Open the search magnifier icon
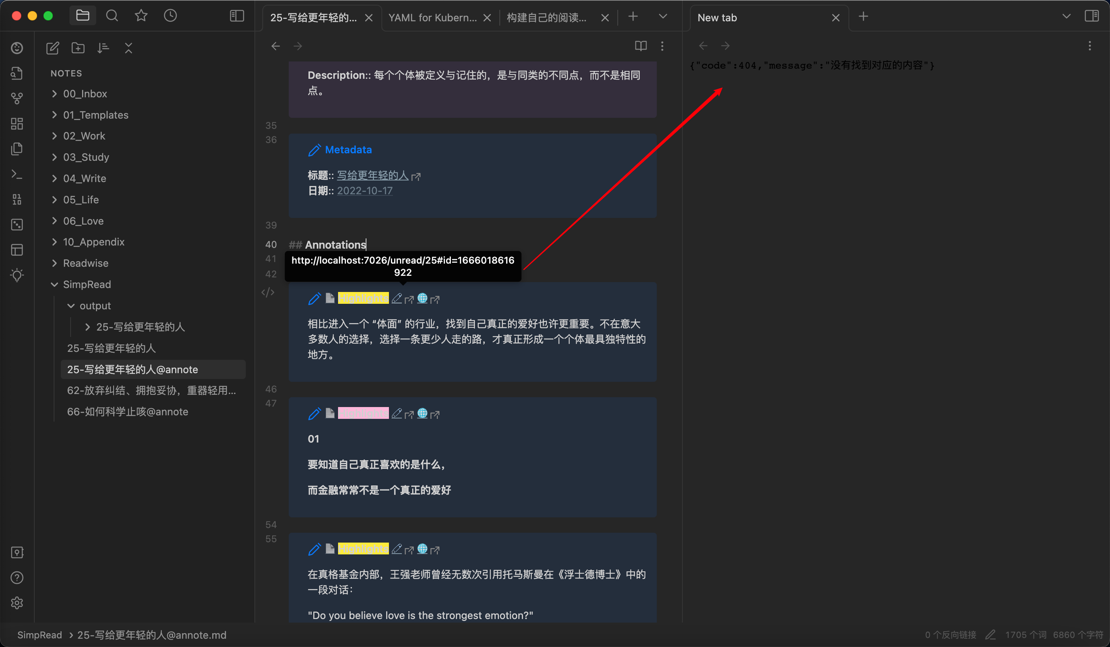 click(112, 16)
